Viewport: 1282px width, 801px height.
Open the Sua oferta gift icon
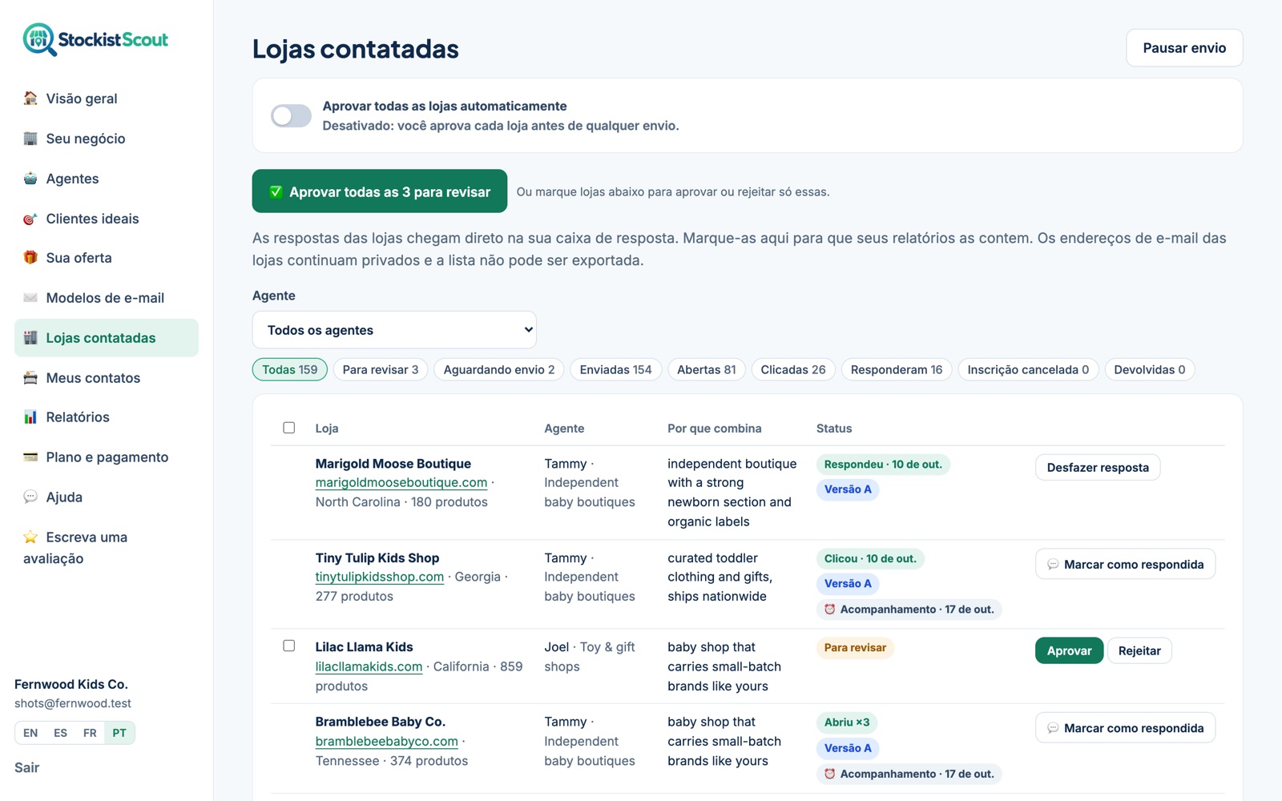click(30, 258)
